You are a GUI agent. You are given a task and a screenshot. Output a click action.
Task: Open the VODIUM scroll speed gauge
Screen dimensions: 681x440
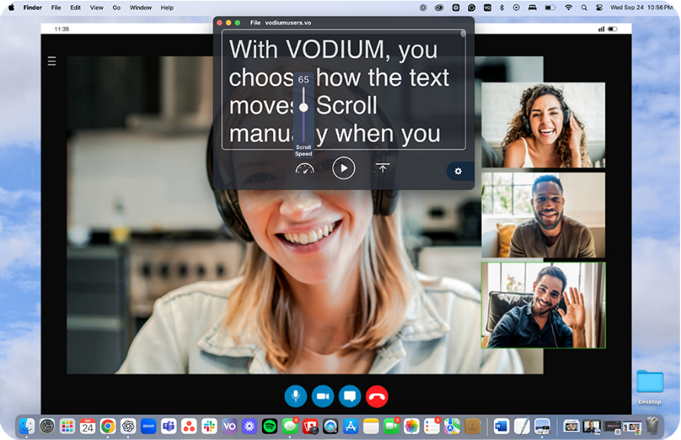304,168
